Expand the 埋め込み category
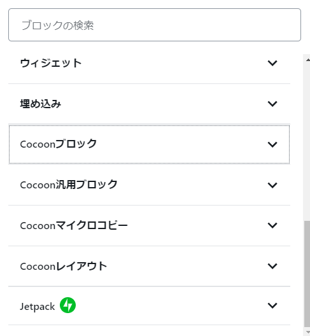The image size is (310, 336). (x=41, y=104)
